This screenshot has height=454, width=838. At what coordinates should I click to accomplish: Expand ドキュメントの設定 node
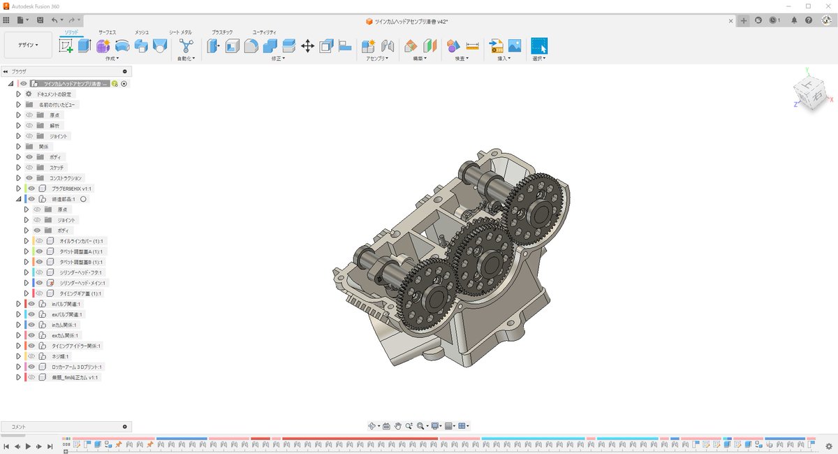click(19, 94)
